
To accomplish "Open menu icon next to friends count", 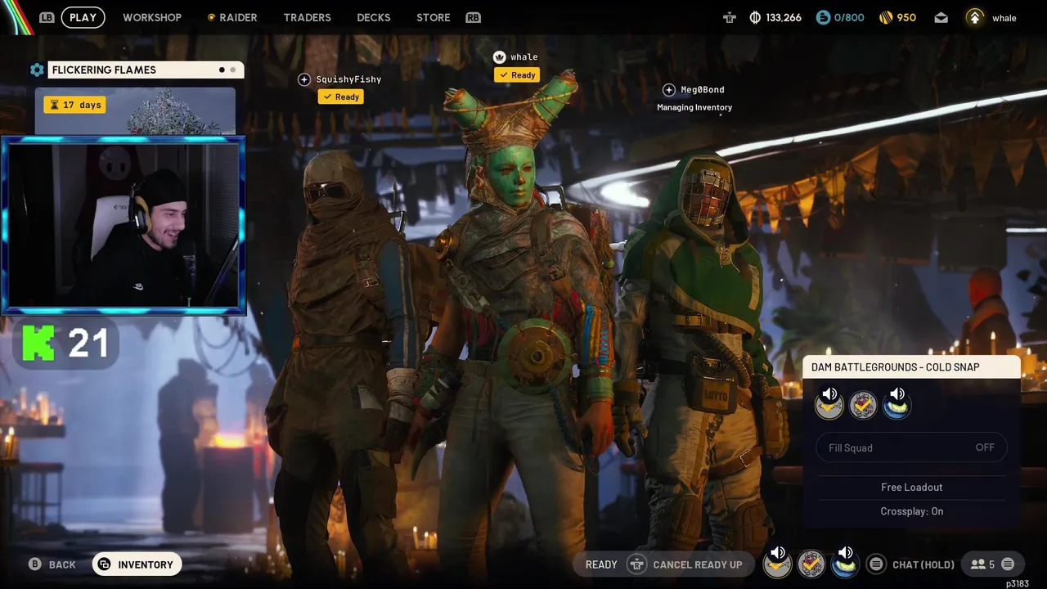I will pos(1008,564).
